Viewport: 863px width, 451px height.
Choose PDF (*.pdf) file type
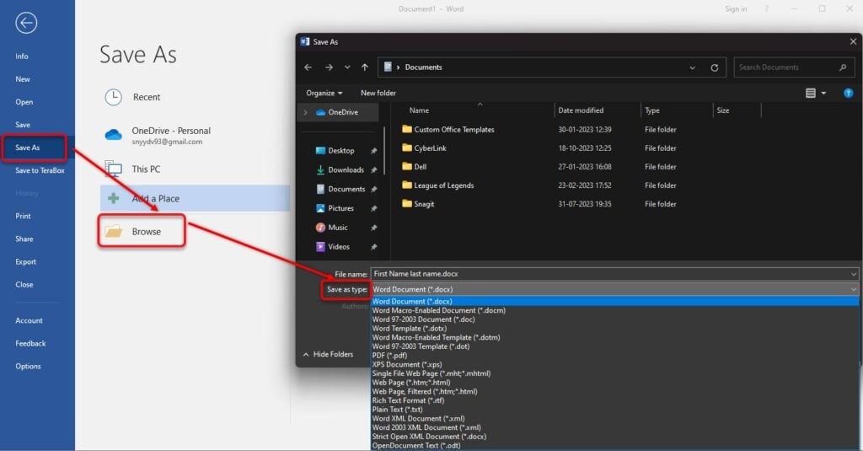click(389, 355)
